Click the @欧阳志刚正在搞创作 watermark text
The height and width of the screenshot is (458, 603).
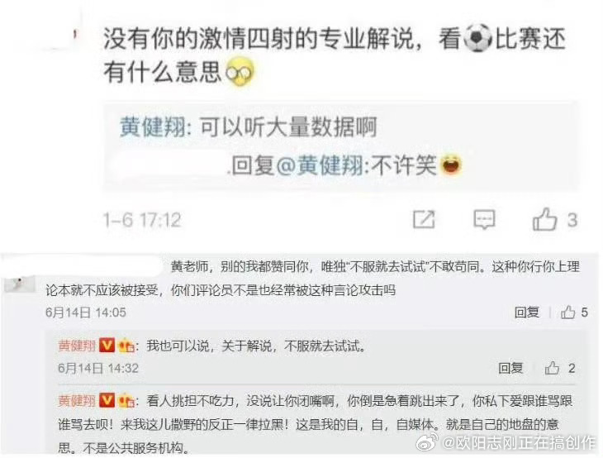pos(520,443)
